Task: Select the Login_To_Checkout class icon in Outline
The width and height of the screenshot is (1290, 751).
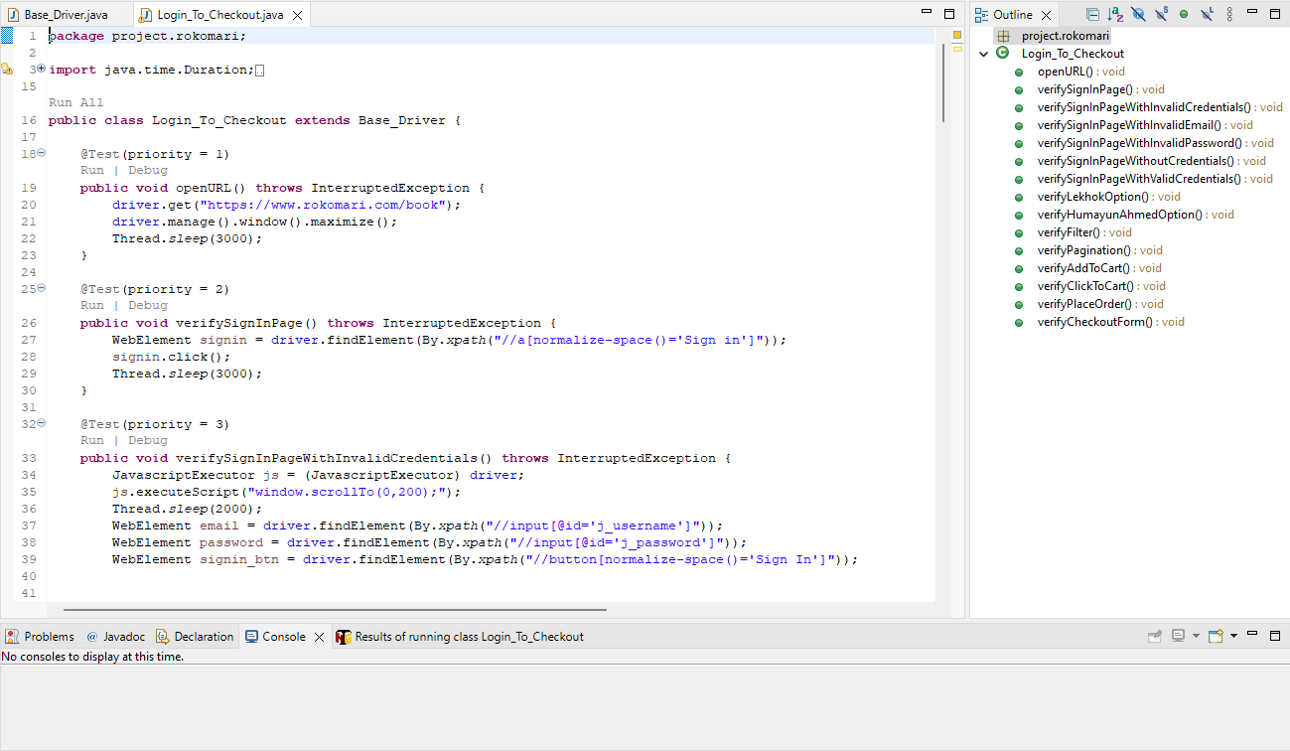Action: [1002, 53]
